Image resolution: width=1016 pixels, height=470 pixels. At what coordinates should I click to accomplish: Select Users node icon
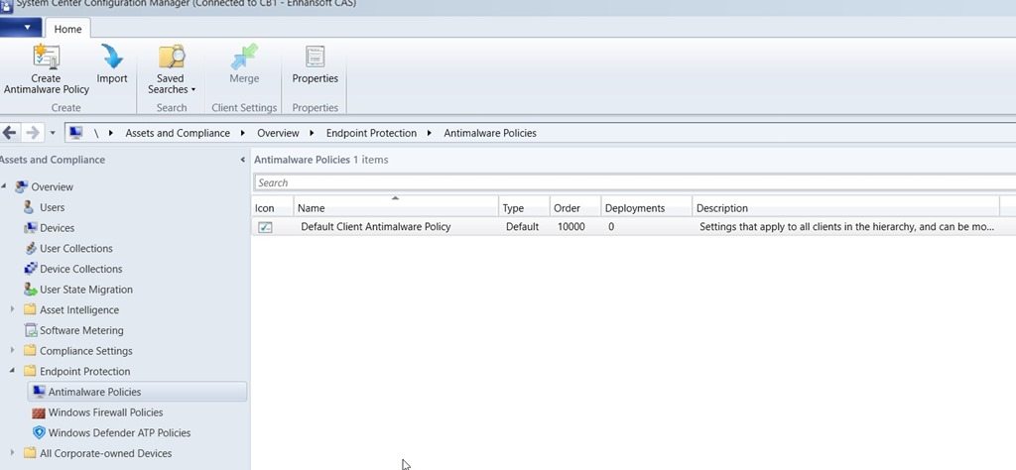pos(29,207)
